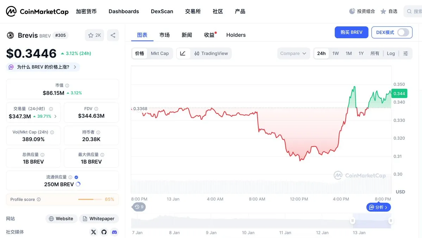422x238 pixels.
Task: Open the GitHub social link
Action: coord(104,232)
